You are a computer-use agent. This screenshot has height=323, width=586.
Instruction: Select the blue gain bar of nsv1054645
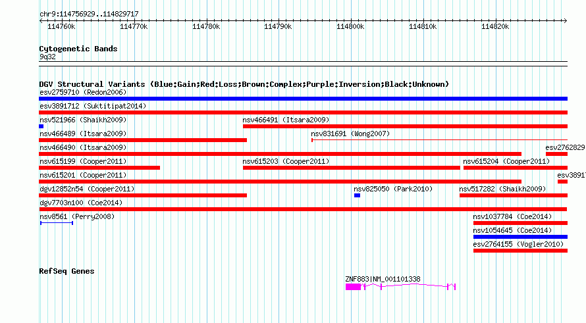[520, 237]
